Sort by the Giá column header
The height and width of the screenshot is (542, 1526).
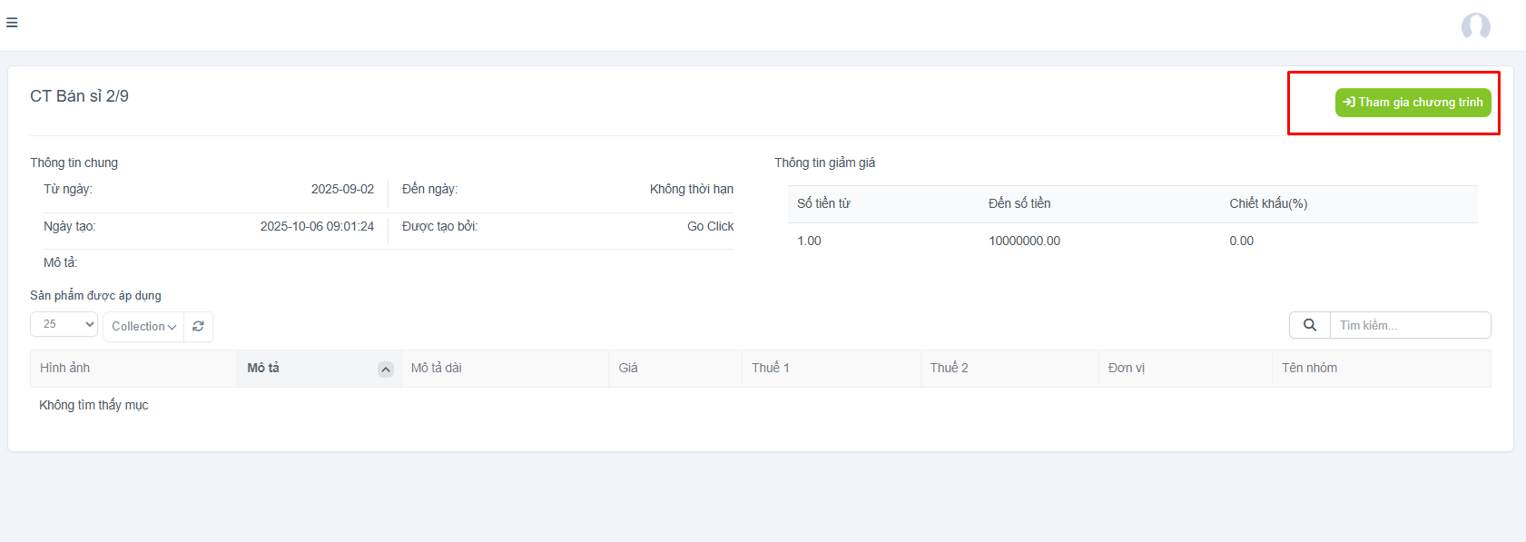coord(628,368)
